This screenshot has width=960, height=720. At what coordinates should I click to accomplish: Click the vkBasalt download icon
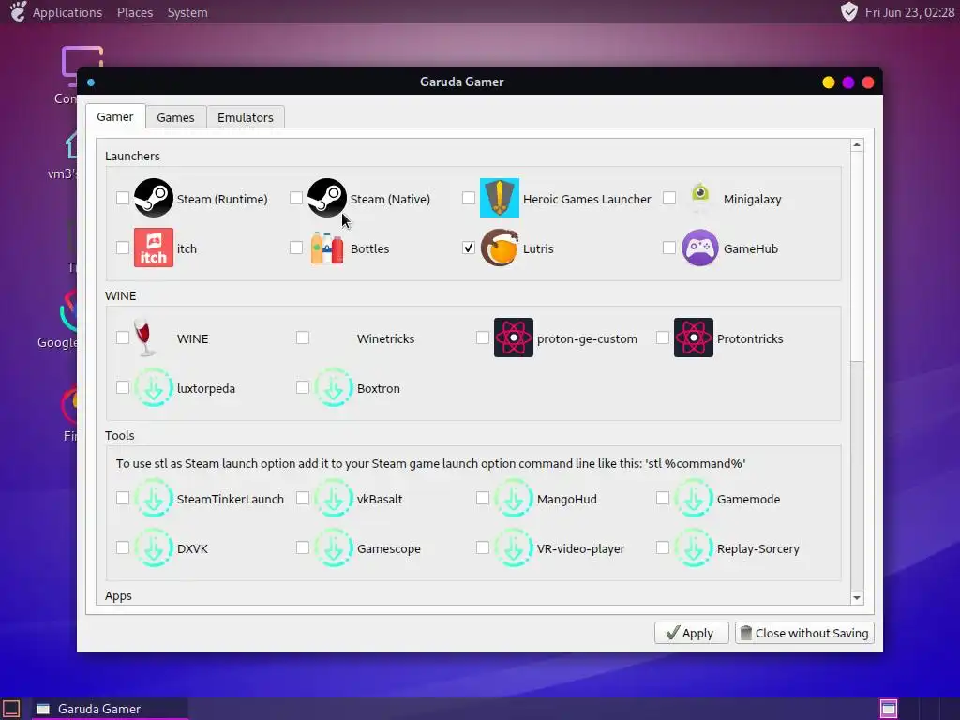pos(334,498)
